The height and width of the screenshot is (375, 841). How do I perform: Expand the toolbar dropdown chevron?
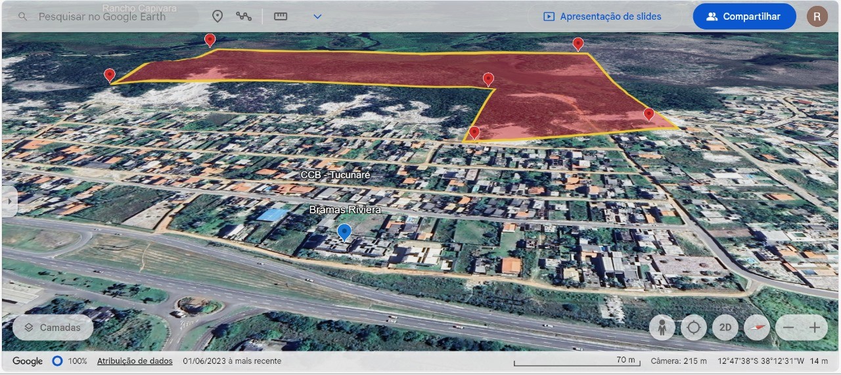tap(317, 16)
